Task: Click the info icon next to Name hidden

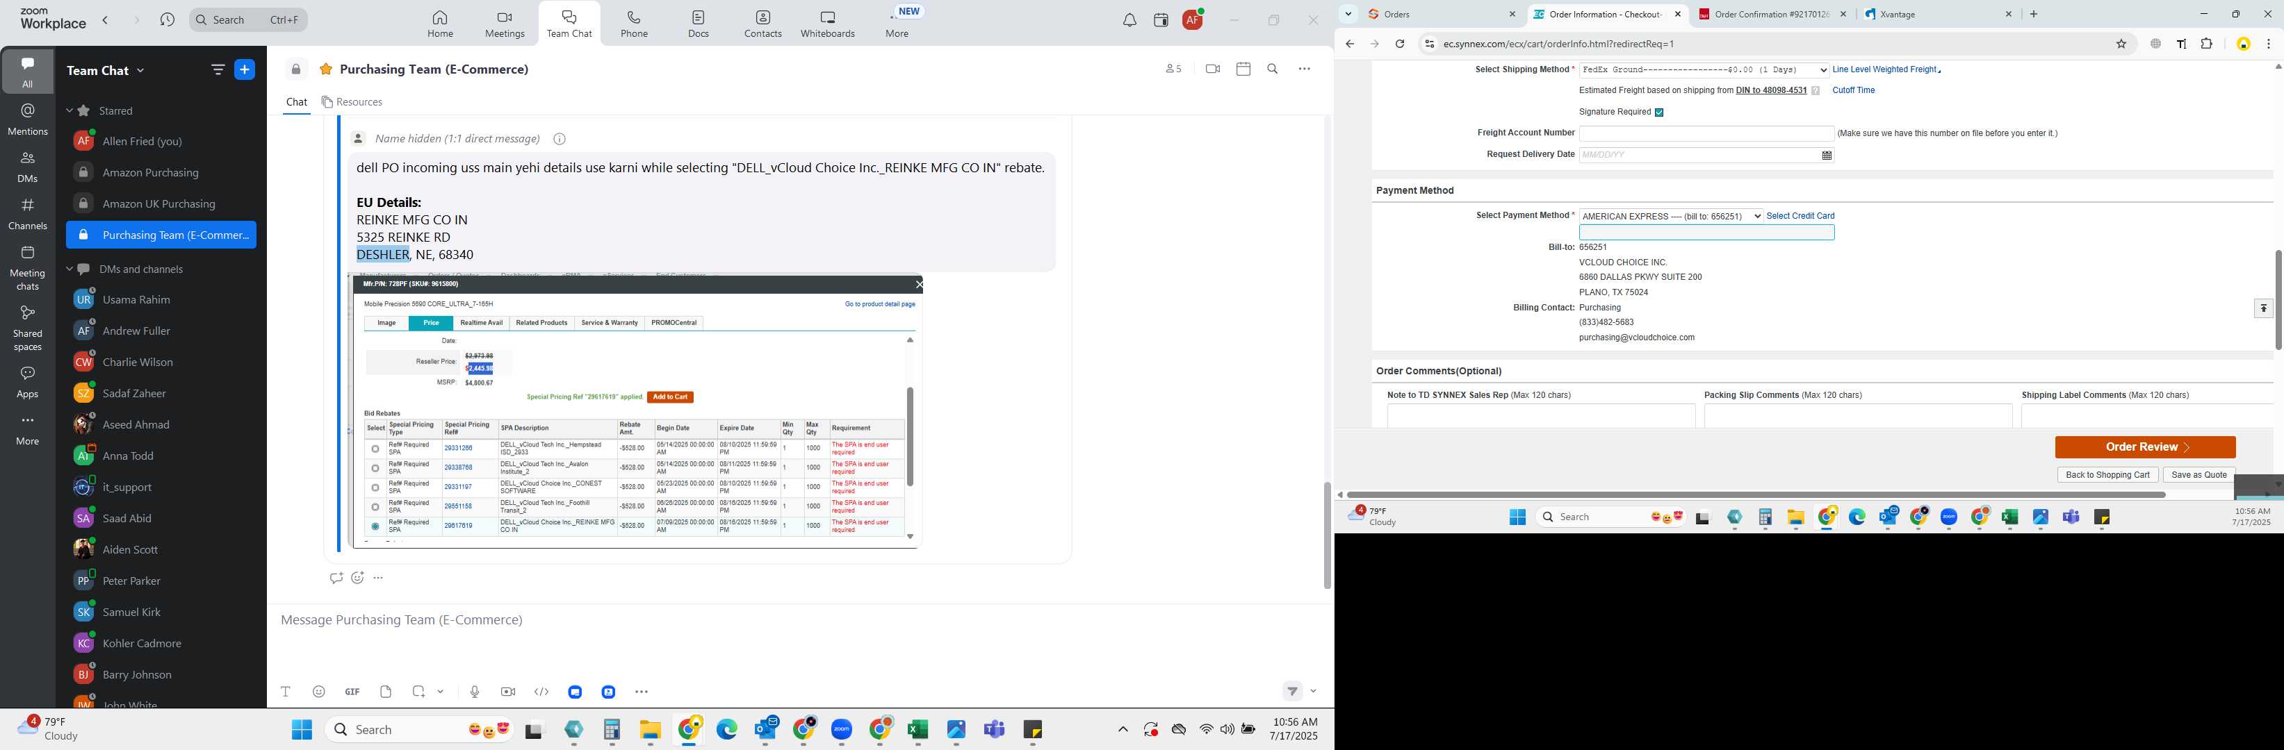Action: click(x=560, y=139)
